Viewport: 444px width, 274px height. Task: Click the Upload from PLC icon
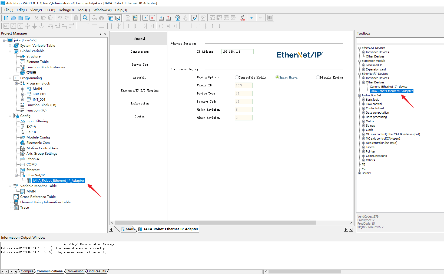click(x=168, y=18)
